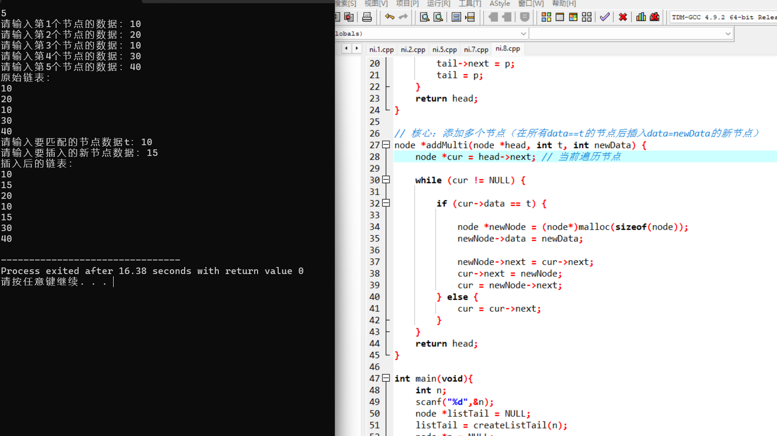
Task: Switch to the ni.7.cpp tab
Action: (476, 49)
